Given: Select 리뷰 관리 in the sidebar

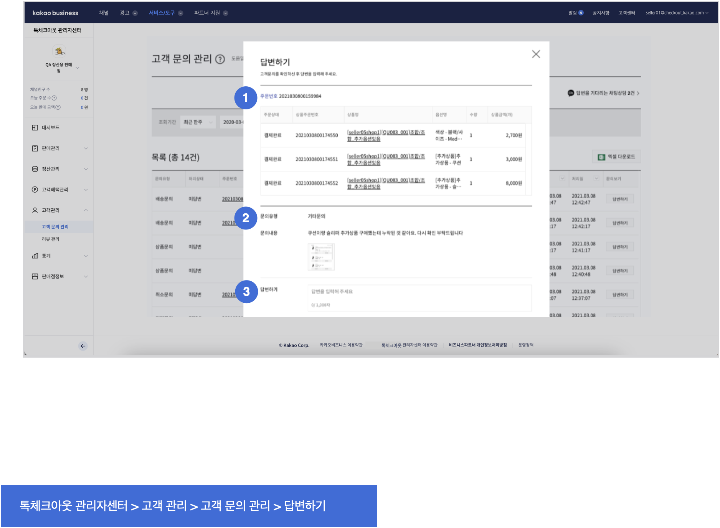Looking at the screenshot, I should (x=51, y=239).
